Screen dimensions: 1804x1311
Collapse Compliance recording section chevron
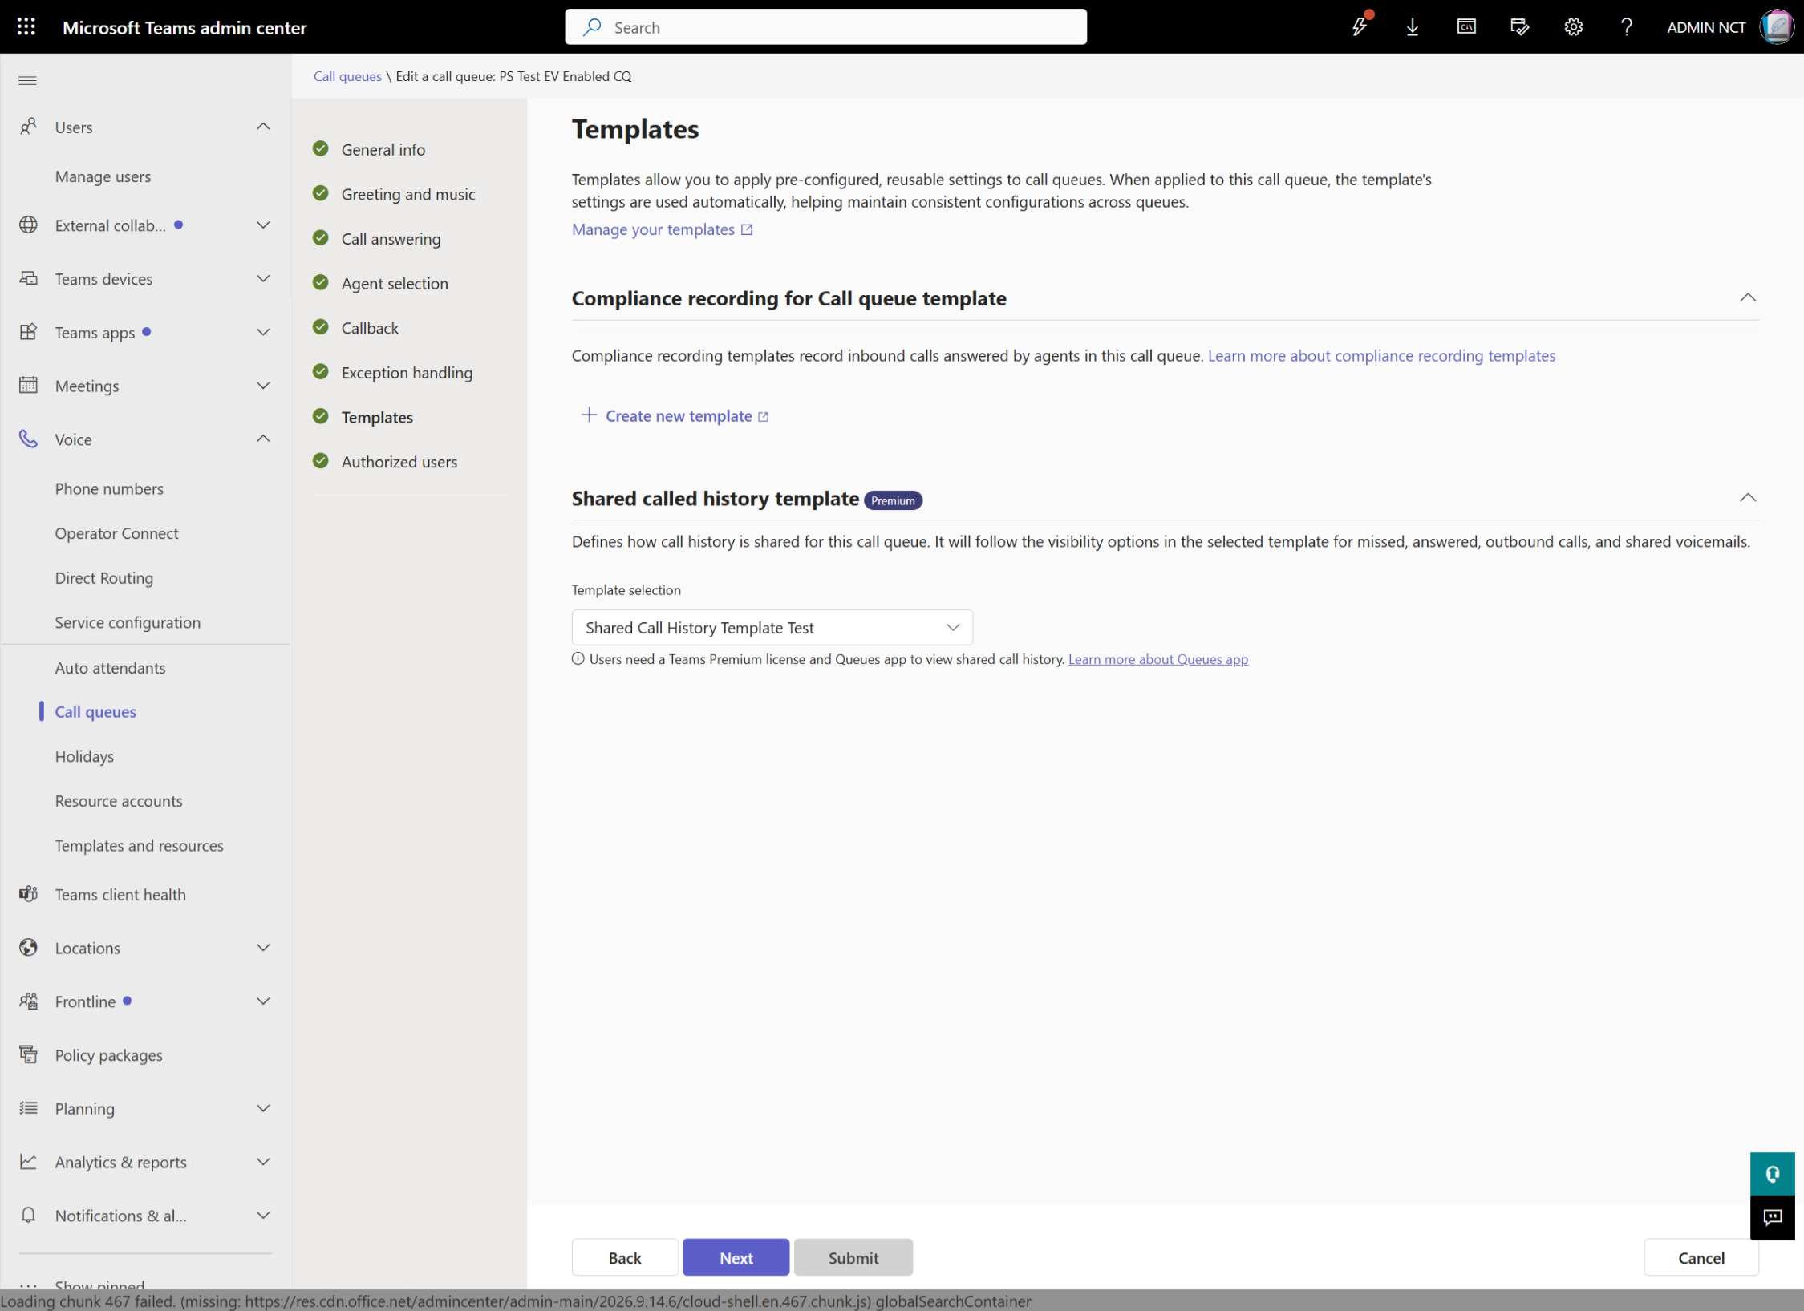[x=1748, y=297]
